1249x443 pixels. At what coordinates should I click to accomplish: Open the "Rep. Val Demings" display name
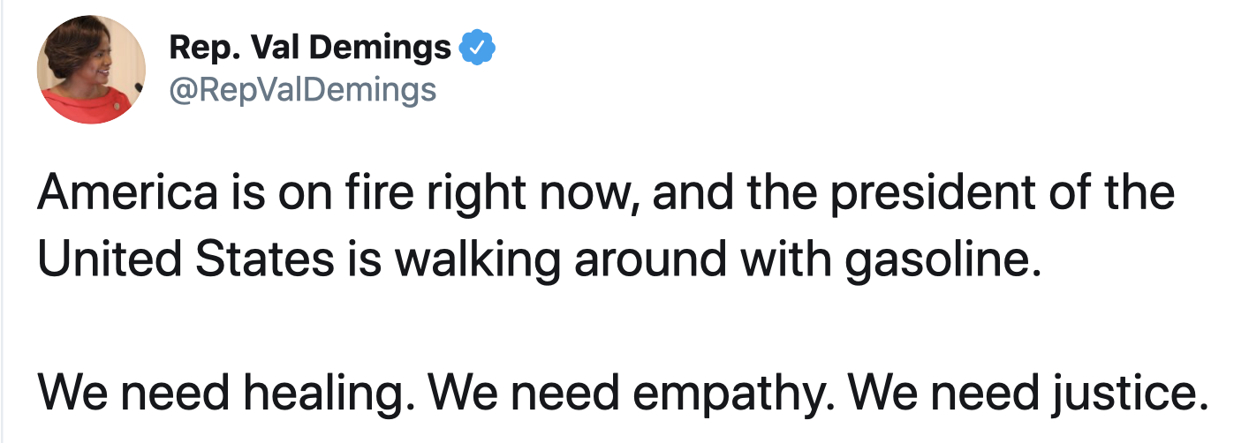pos(309,49)
